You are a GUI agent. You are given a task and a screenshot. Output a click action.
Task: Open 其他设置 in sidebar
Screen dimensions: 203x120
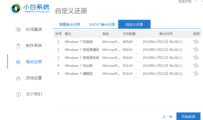pos(34,78)
